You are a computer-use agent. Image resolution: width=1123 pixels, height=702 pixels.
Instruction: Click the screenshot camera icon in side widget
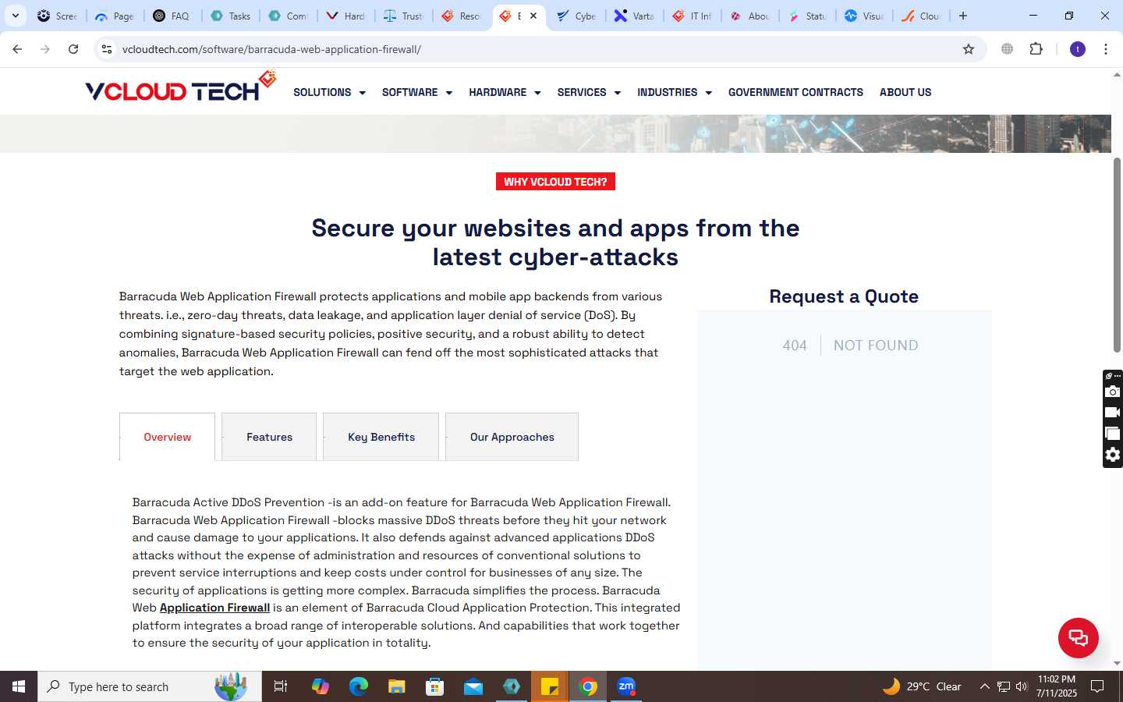(1113, 392)
